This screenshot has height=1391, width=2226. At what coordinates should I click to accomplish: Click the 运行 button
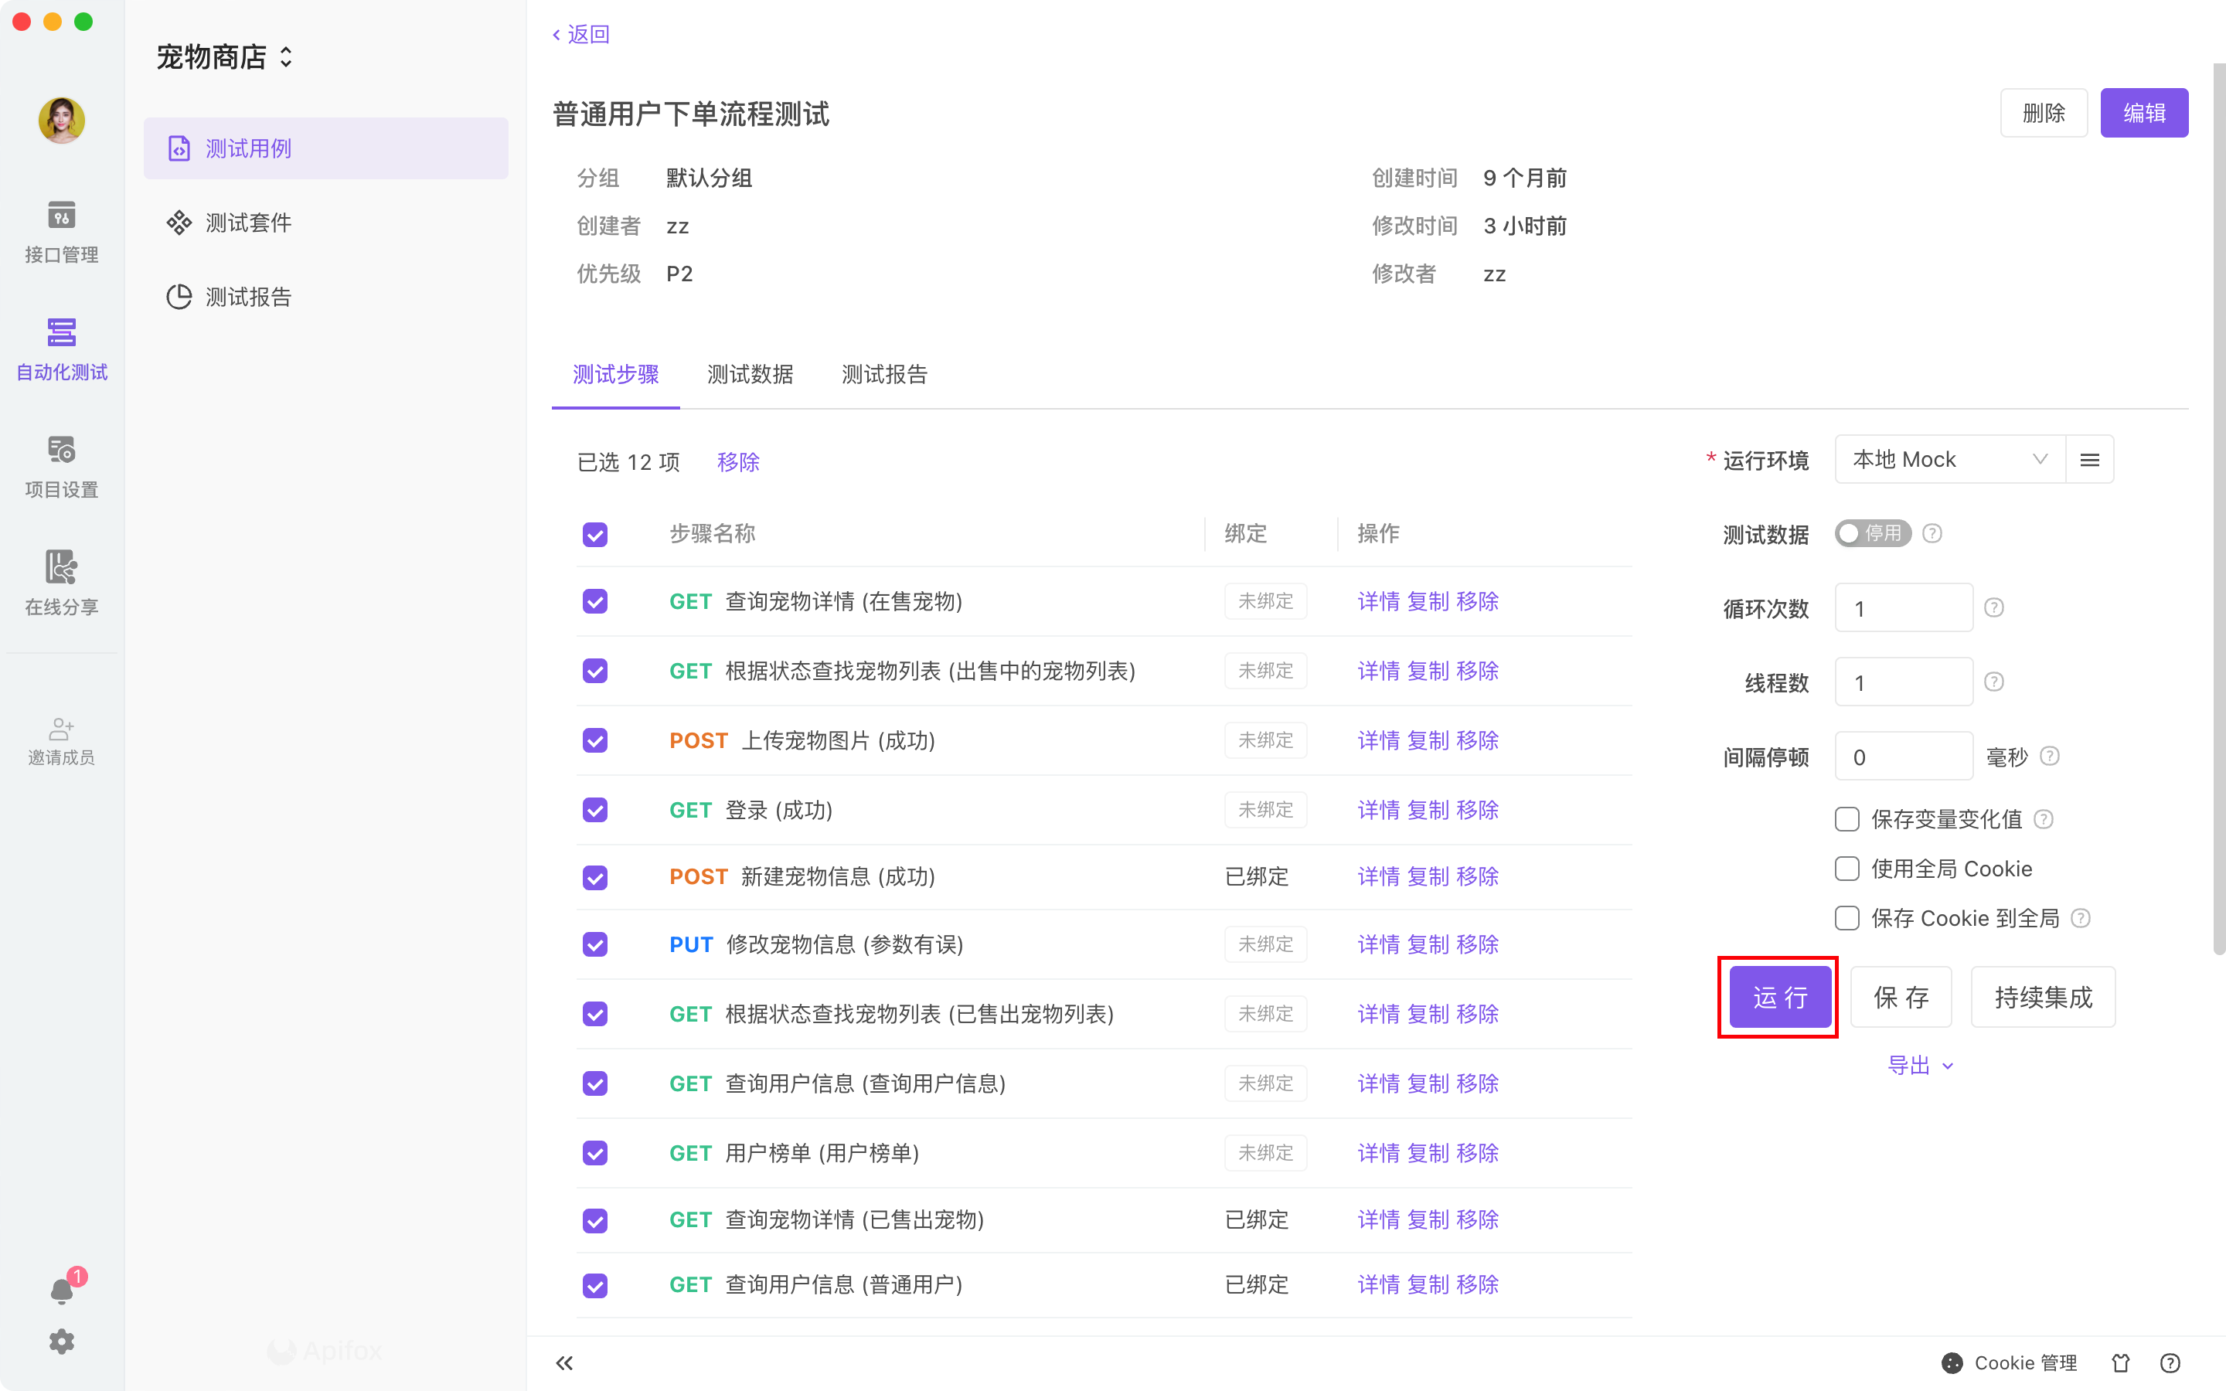pos(1779,997)
